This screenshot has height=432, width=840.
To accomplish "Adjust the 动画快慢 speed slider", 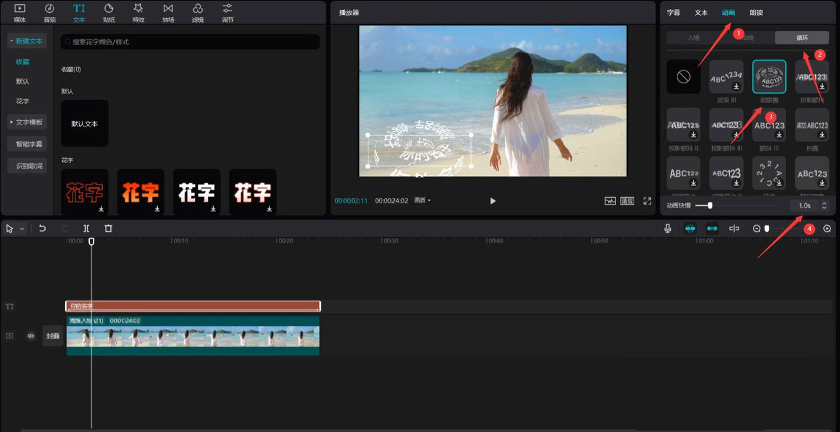I will pyautogui.click(x=710, y=206).
